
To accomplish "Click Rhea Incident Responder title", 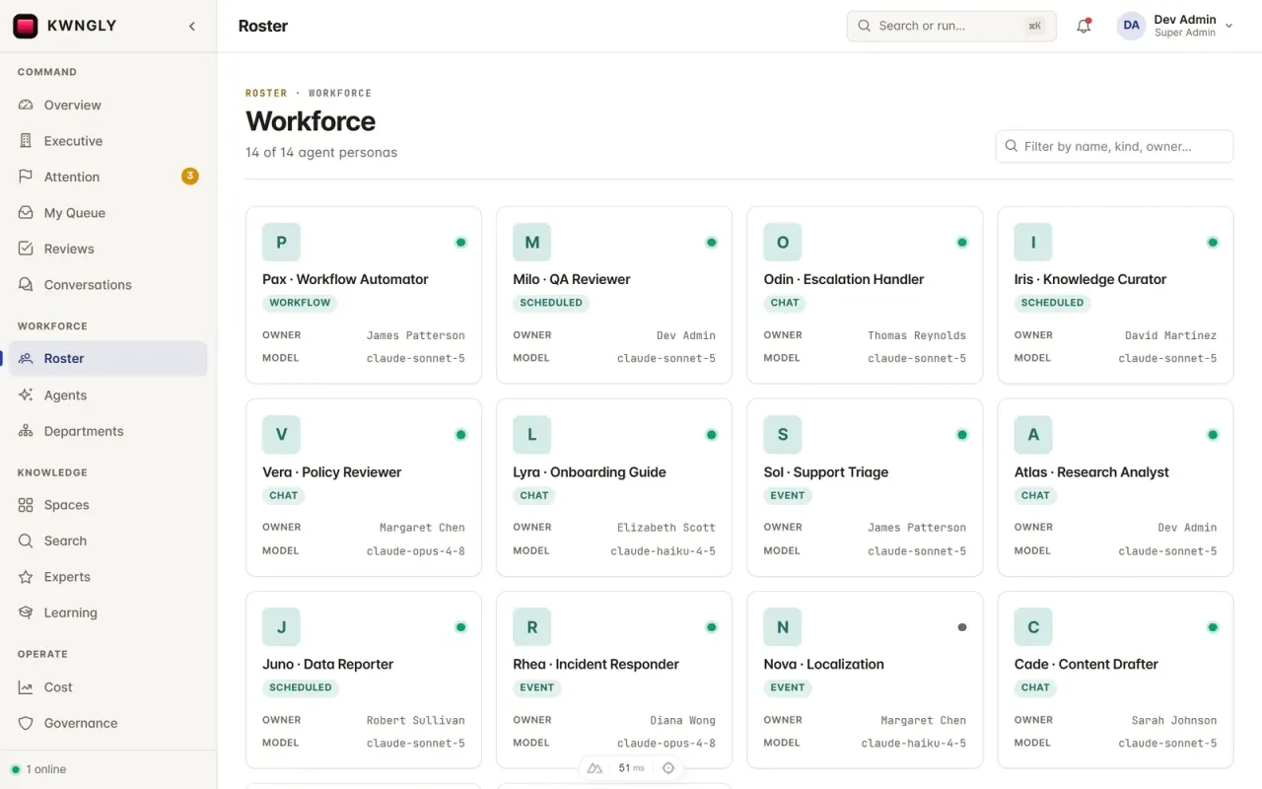I will tap(596, 665).
